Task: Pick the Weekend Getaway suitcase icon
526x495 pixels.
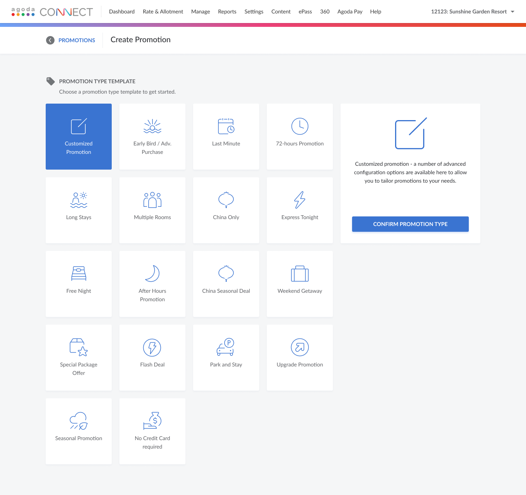Action: pyautogui.click(x=300, y=274)
